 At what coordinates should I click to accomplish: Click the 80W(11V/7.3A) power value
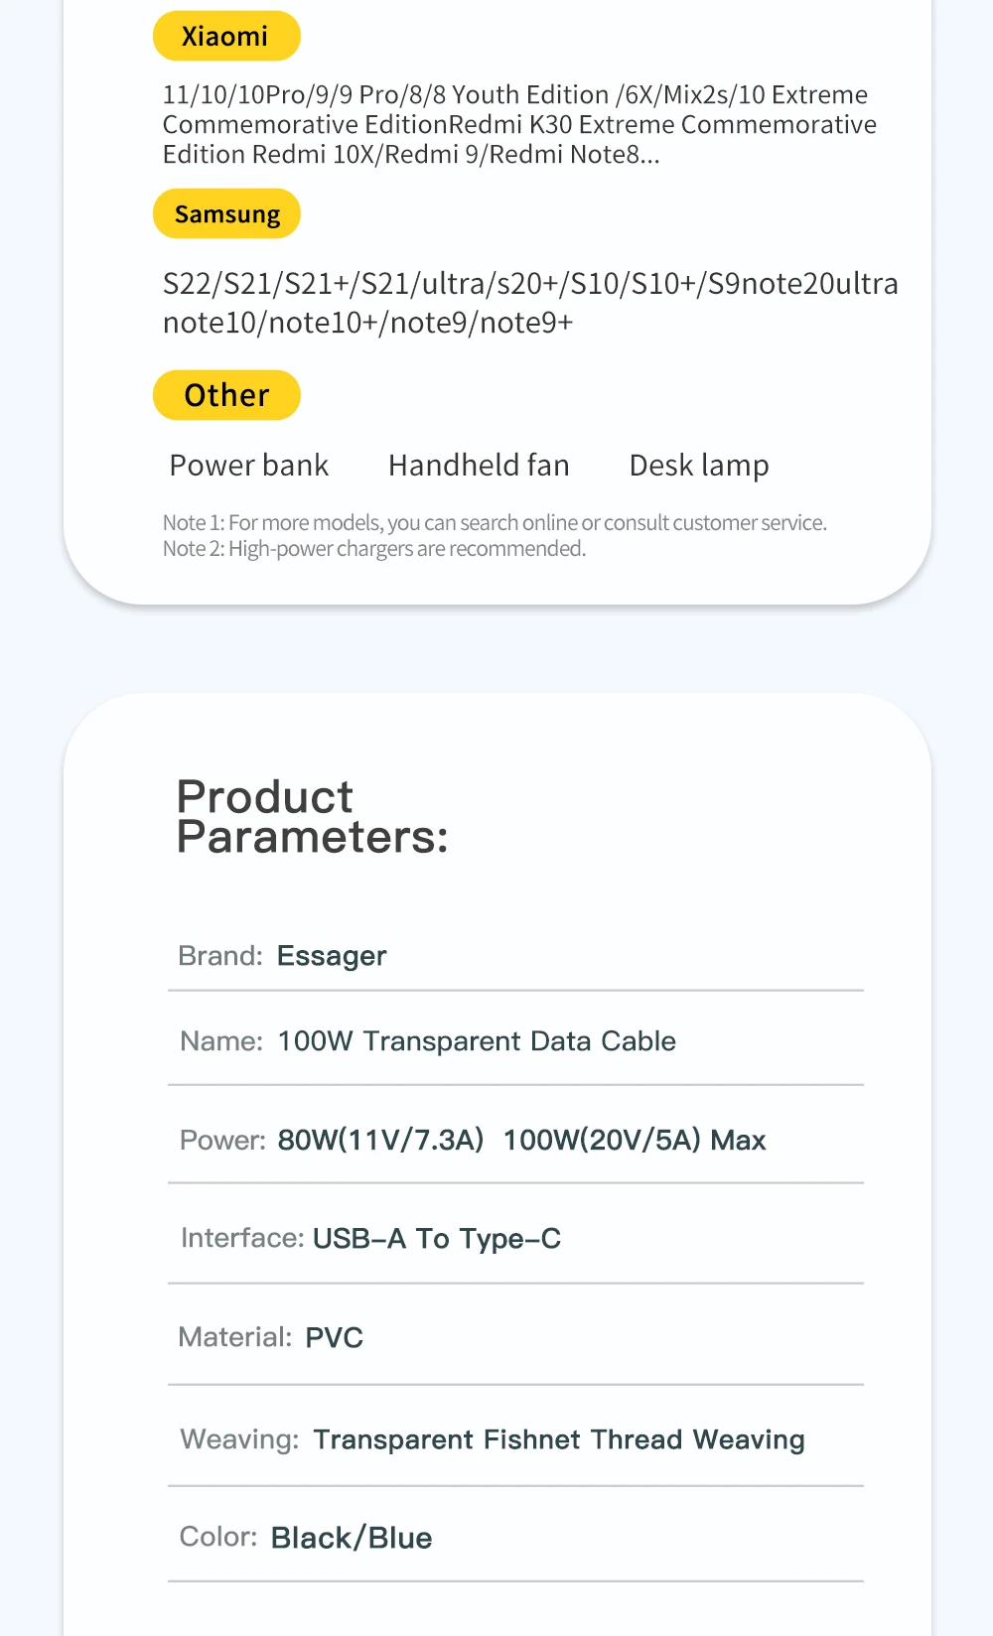[x=380, y=1140]
